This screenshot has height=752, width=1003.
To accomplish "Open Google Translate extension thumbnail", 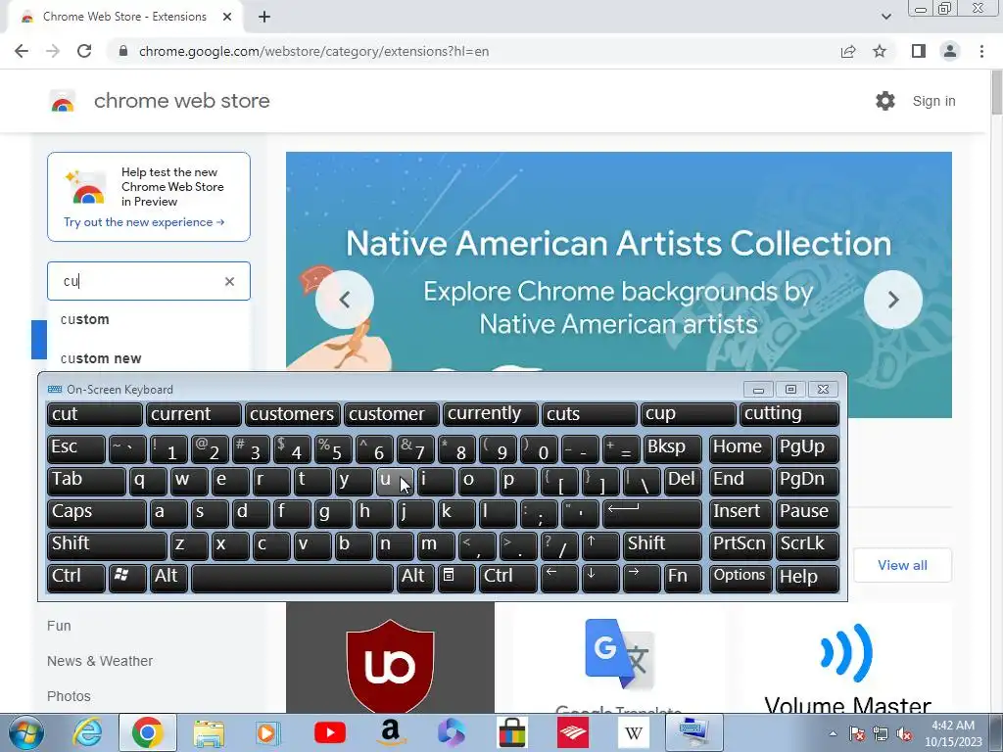I will pos(619,658).
